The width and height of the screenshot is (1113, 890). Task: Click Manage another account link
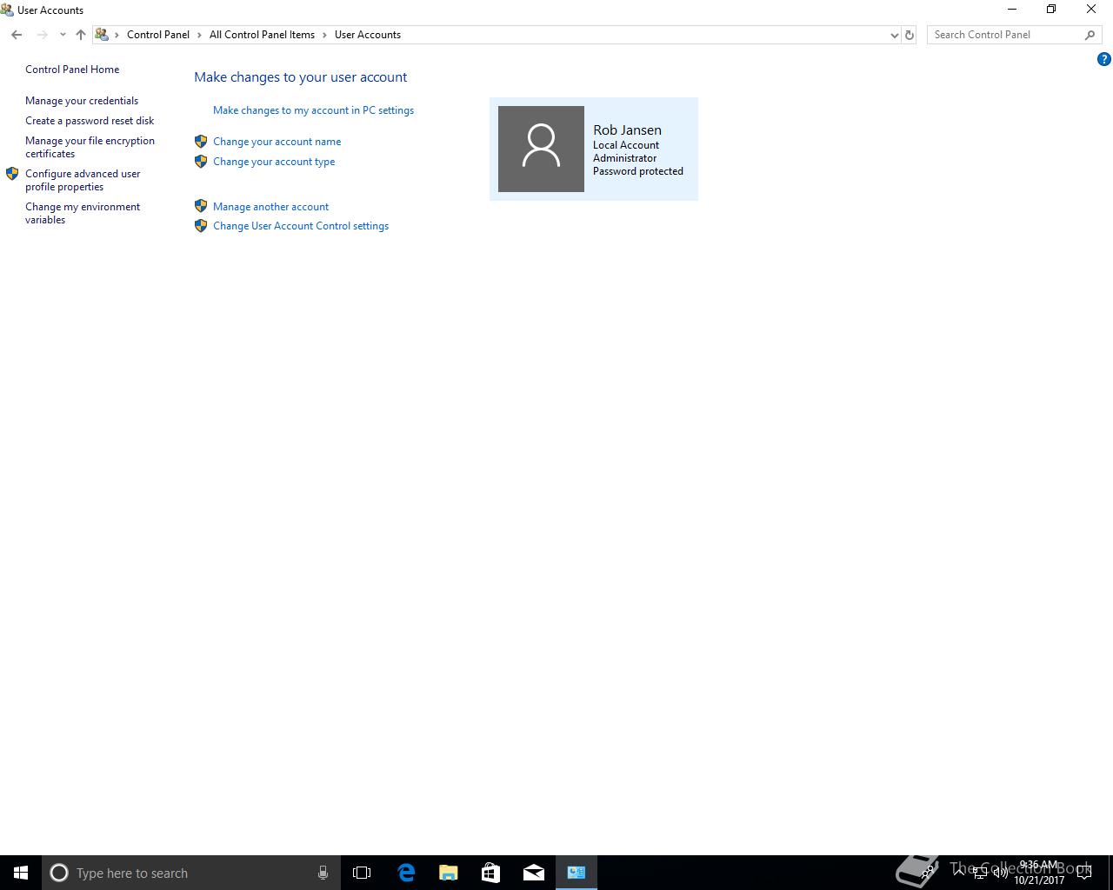point(270,207)
